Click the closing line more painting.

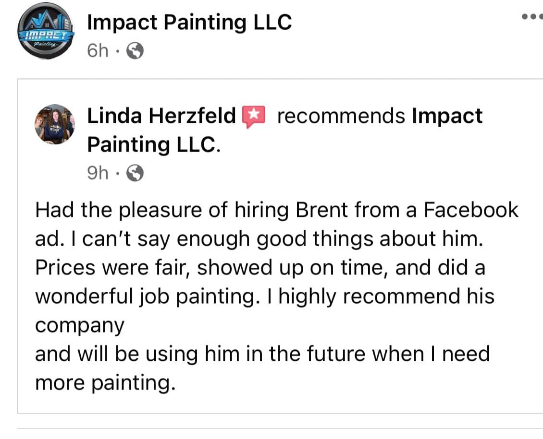[x=105, y=383]
